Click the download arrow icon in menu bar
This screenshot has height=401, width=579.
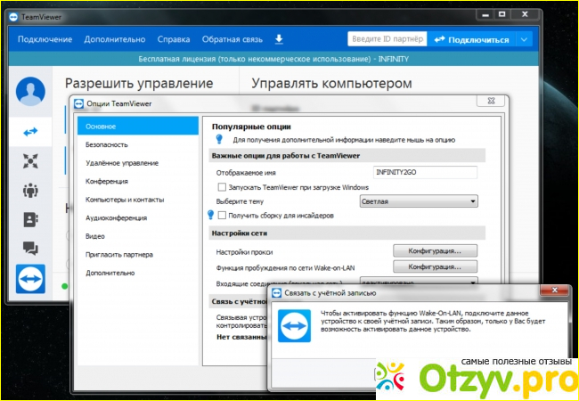tap(279, 39)
